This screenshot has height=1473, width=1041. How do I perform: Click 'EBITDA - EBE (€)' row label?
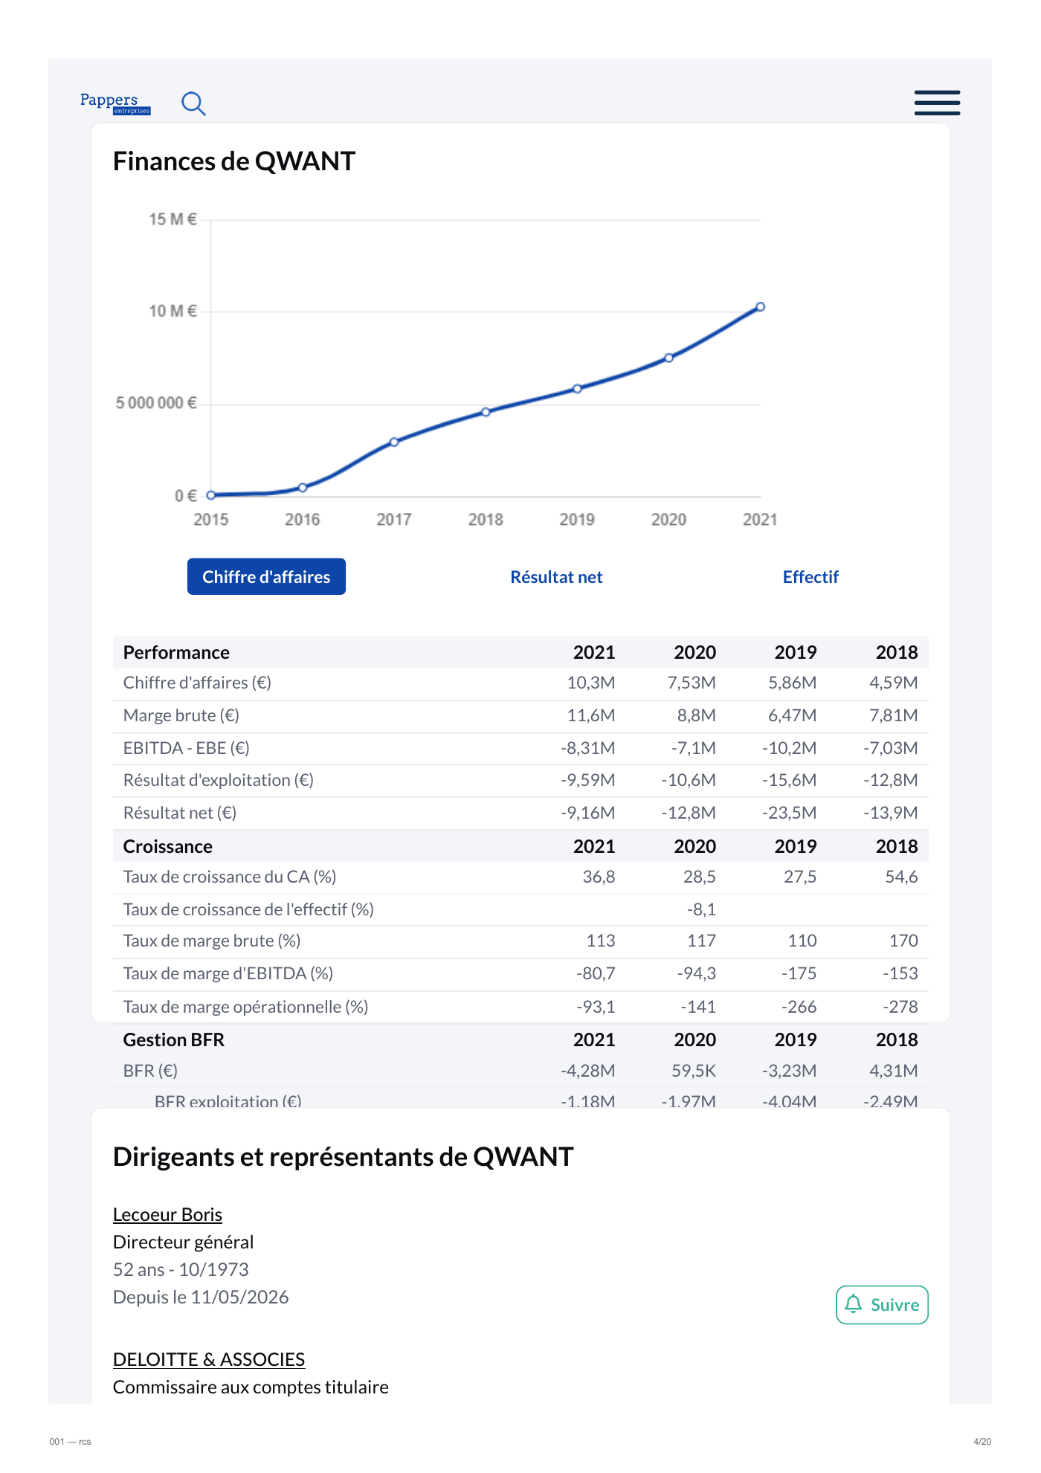(x=187, y=749)
